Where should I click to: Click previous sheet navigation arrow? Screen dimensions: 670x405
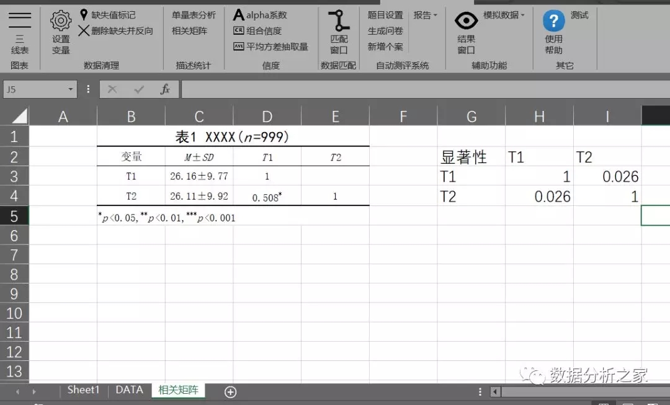(17, 391)
